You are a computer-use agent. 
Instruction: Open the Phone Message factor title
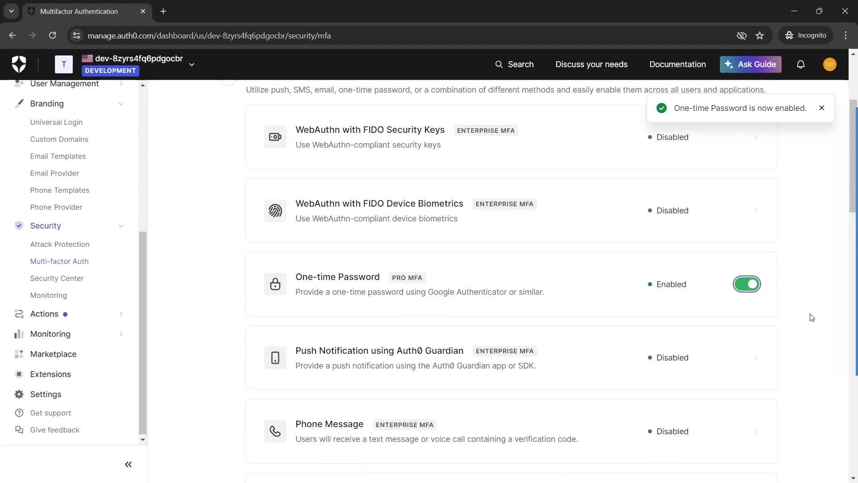click(x=329, y=424)
